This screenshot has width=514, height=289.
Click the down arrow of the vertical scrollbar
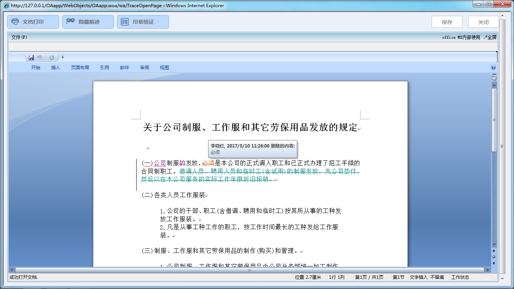point(494,244)
